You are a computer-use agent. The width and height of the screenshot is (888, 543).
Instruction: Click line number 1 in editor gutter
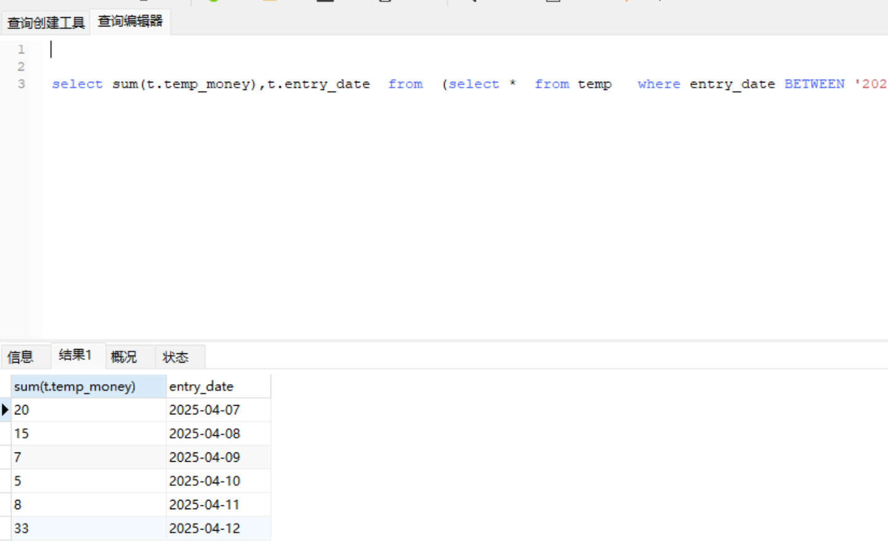pos(21,49)
